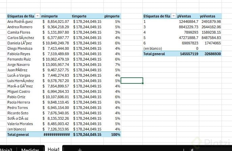This screenshot has width=232, height=151.
Task: Open the filter dropdown beside Etiquetas de fila, right table
Action: [174, 16]
